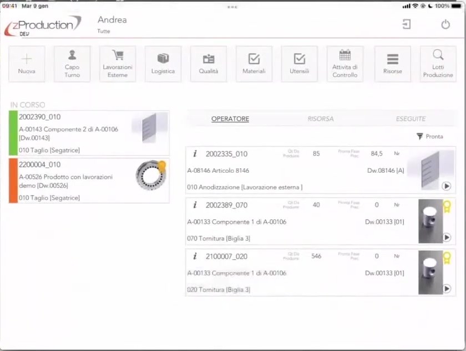The width and height of the screenshot is (466, 351).
Task: Click the cylinder thumbnail of order 2100007_020
Action: tap(430, 273)
